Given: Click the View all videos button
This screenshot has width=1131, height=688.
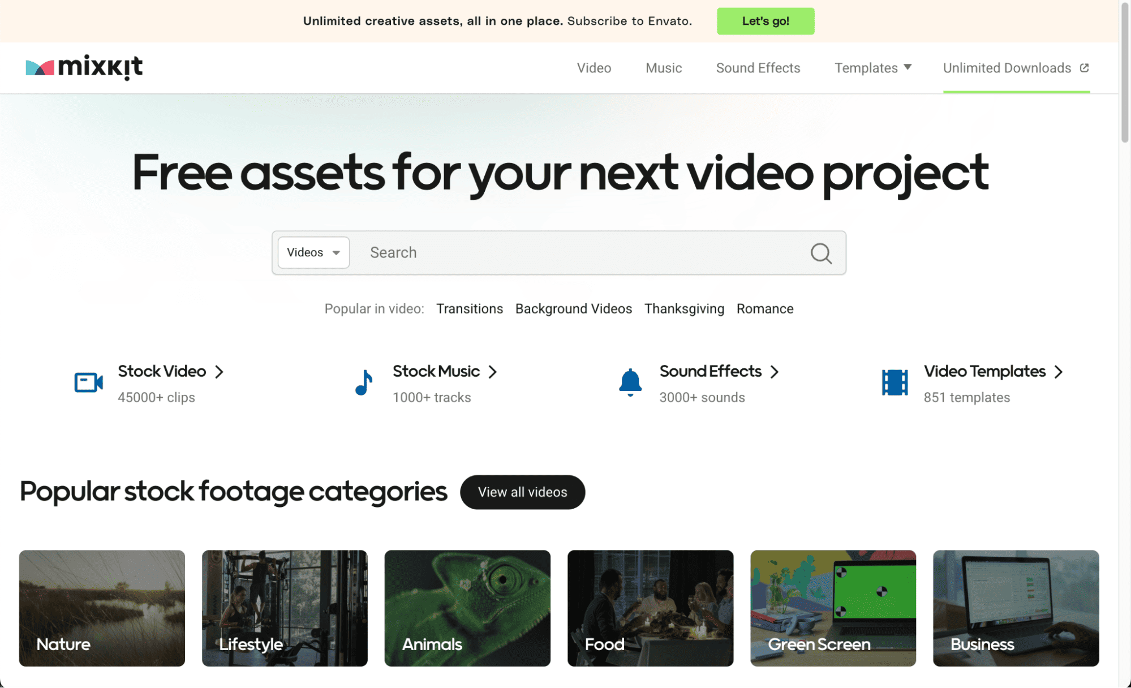Looking at the screenshot, I should 522,492.
